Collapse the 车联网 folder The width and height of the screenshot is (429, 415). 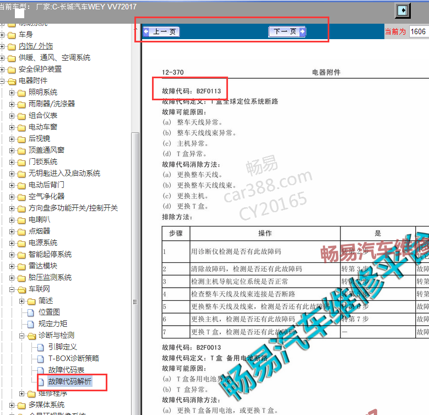coord(12,289)
